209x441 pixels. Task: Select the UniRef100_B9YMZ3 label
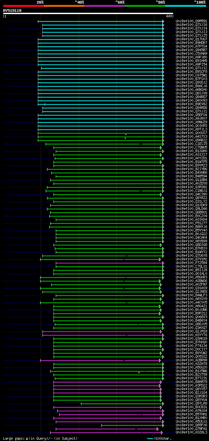191,166
